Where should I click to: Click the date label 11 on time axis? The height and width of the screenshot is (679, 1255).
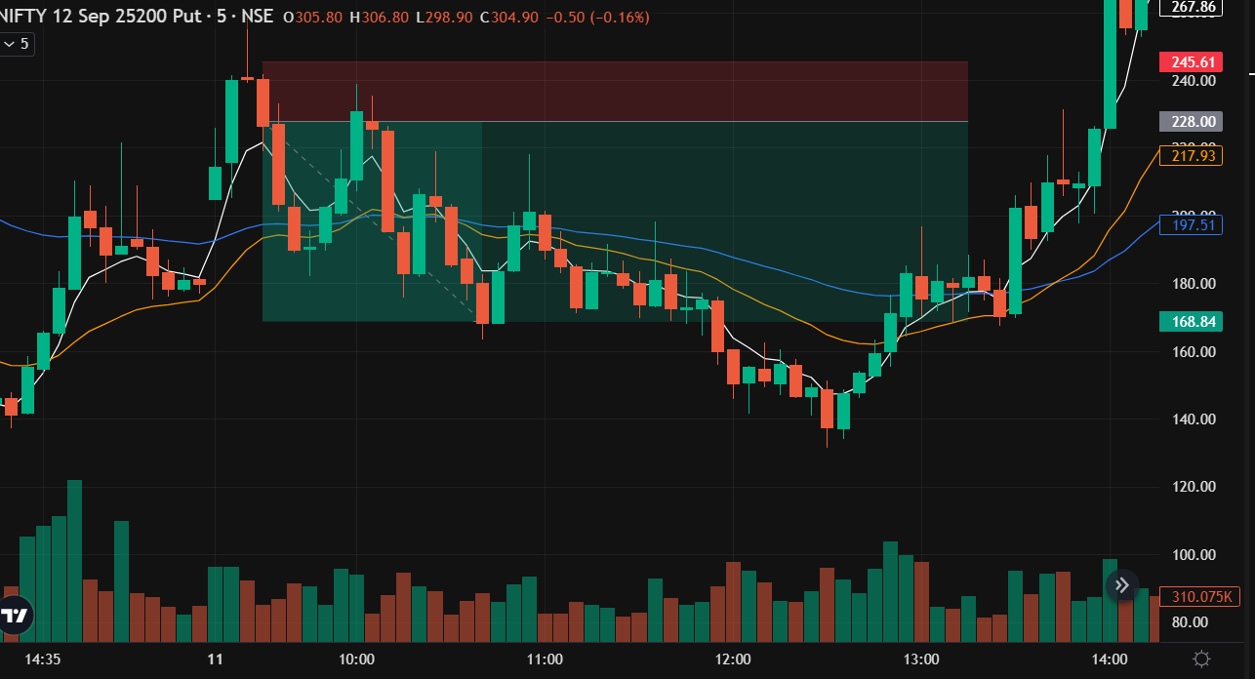(x=216, y=659)
